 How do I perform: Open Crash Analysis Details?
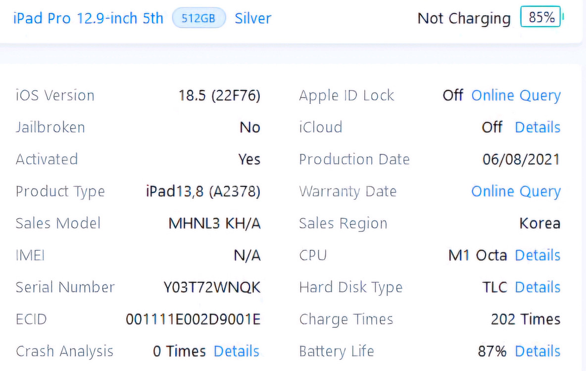(x=237, y=351)
